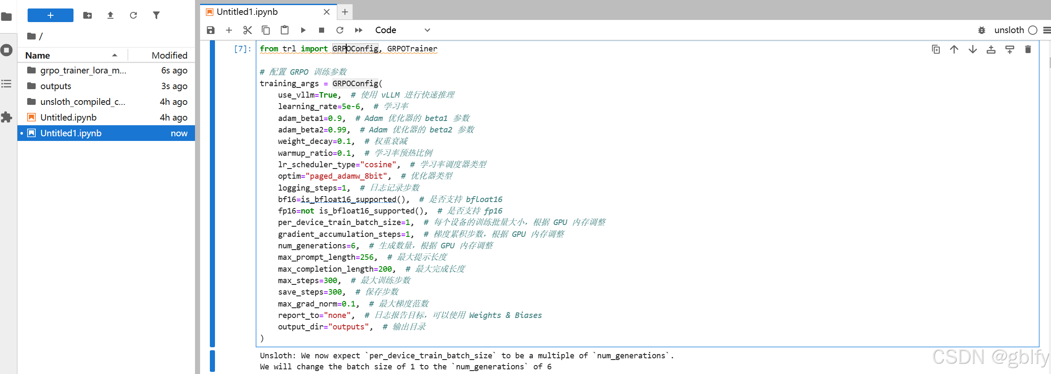The height and width of the screenshot is (374, 1051).
Task: Restart the kernel
Action: pyautogui.click(x=340, y=30)
